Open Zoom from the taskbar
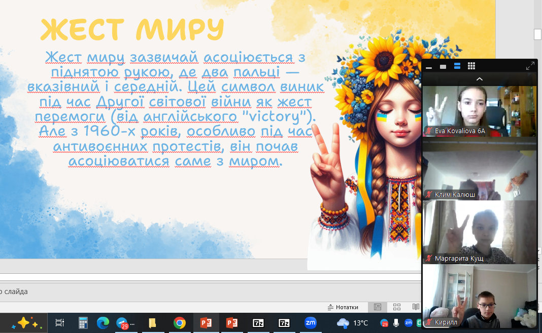 click(310, 323)
